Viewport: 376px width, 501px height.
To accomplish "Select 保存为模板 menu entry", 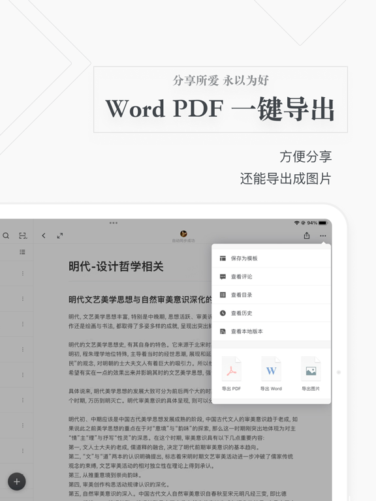I will [271, 258].
